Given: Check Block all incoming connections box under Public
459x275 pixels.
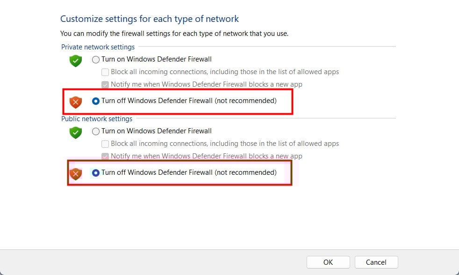Looking at the screenshot, I should pos(105,144).
